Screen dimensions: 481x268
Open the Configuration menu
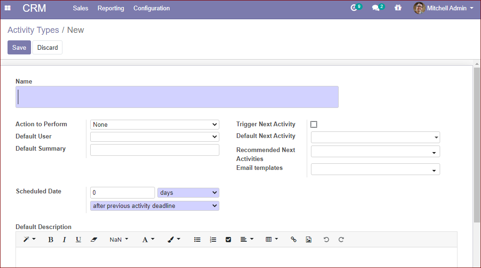click(152, 8)
